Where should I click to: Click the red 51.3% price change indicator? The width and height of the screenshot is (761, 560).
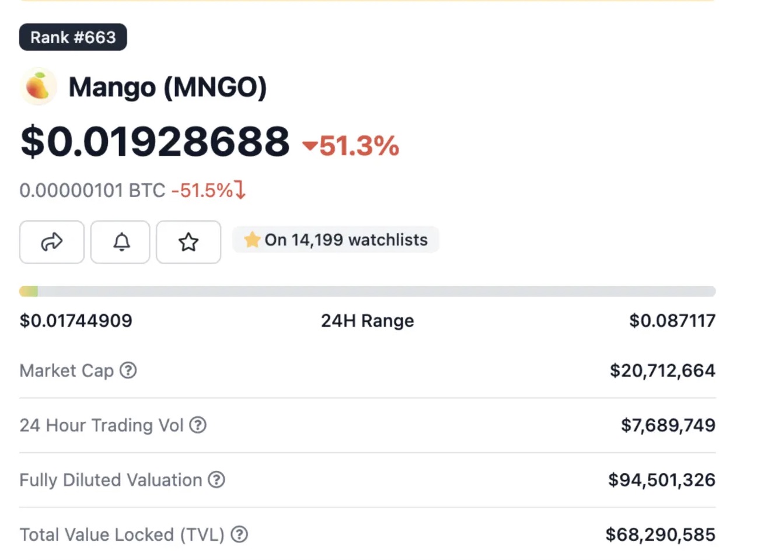pos(351,146)
